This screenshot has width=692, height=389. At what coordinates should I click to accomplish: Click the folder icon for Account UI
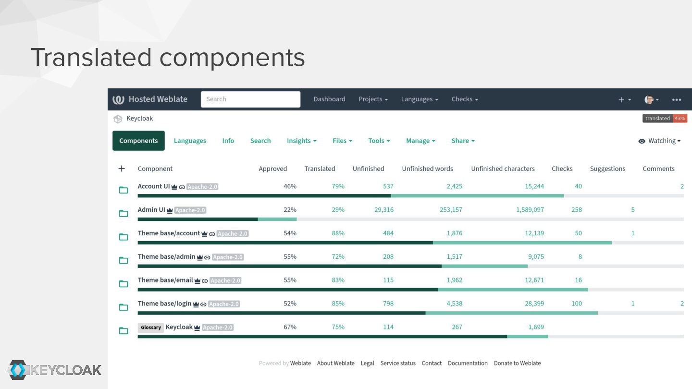(124, 190)
